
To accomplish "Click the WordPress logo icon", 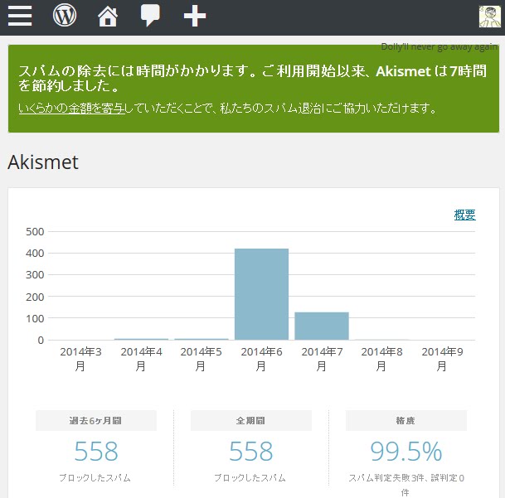I will (x=65, y=15).
